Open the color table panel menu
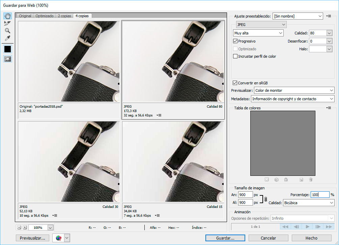Screen dimensions: 339x245 pos(329,108)
